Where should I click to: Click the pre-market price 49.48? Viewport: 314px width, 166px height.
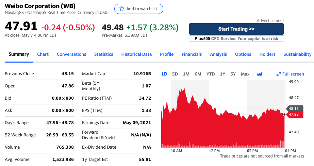tap(113, 28)
